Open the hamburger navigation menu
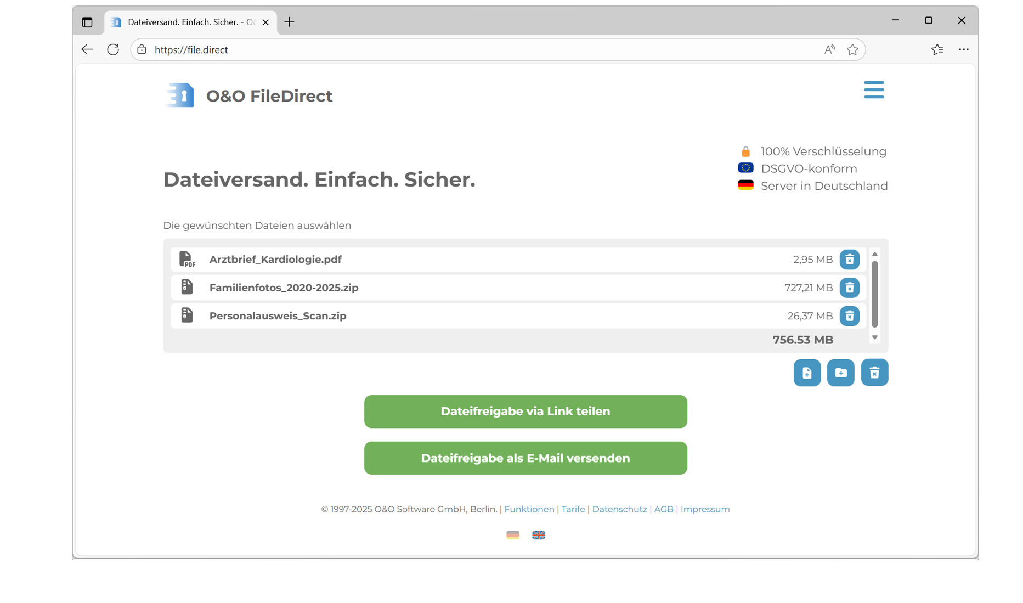 (873, 89)
